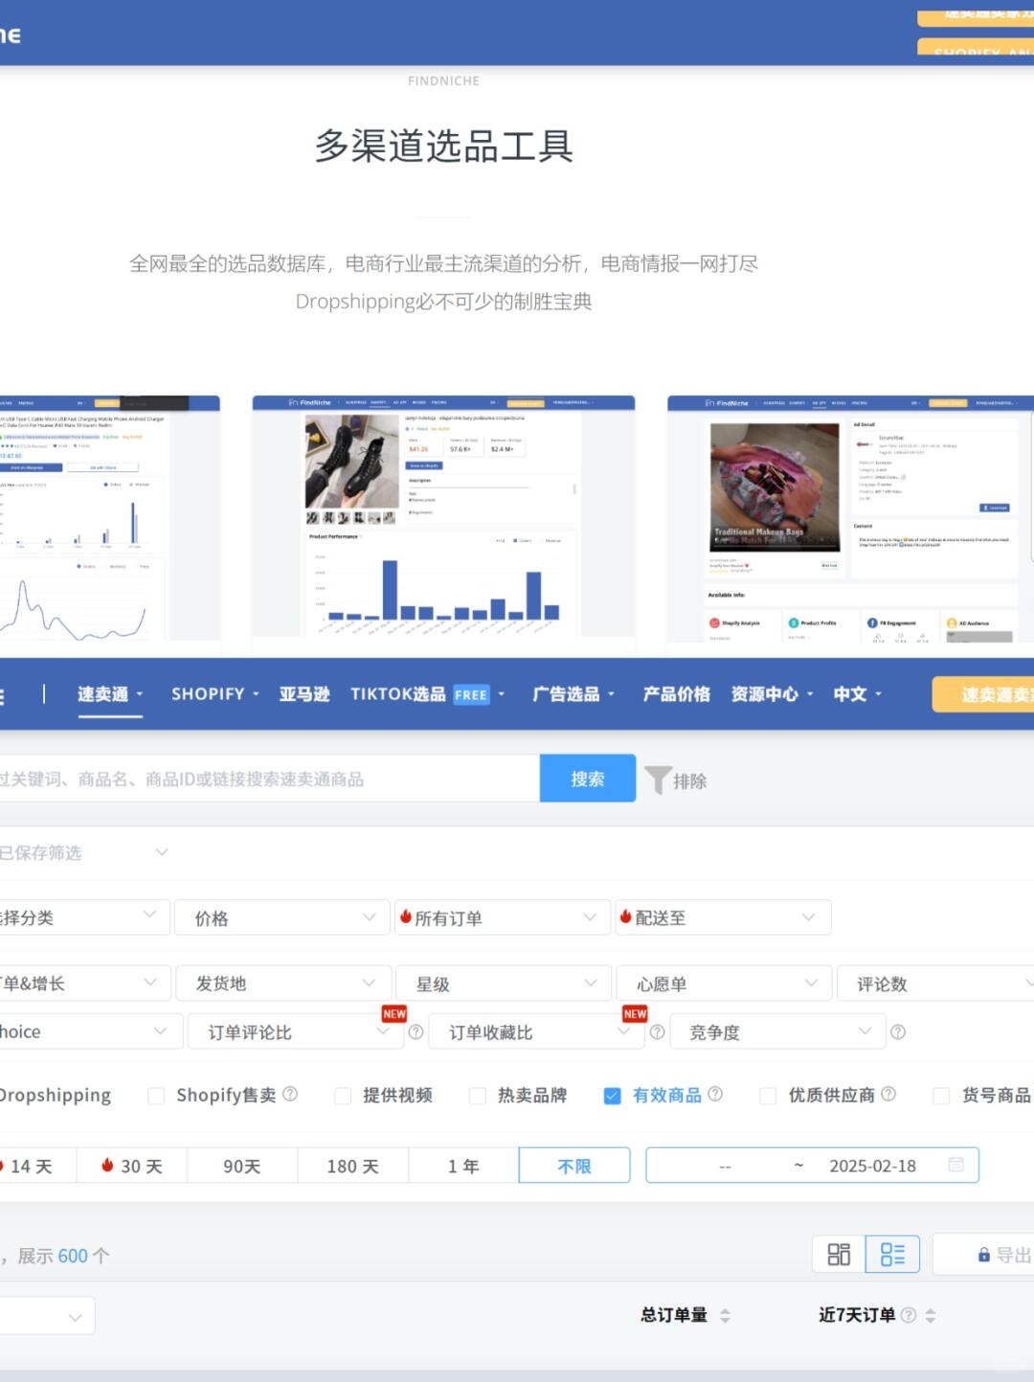Open the dropdown below the results count
The image size is (1034, 1382).
tap(48, 1316)
